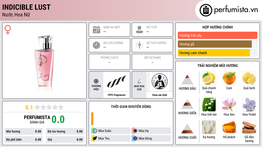Click the INDICIBLE LUST title

pyautogui.click(x=26, y=7)
